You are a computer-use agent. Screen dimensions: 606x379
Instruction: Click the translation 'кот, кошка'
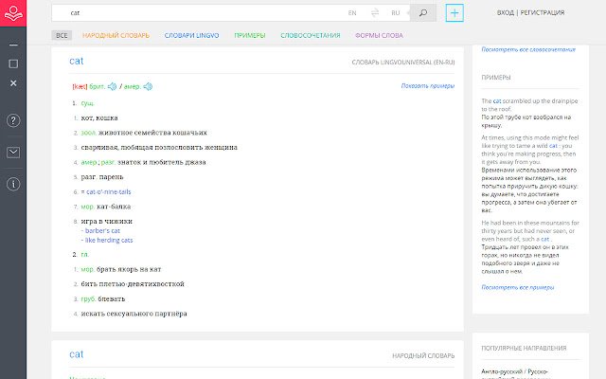coord(99,117)
